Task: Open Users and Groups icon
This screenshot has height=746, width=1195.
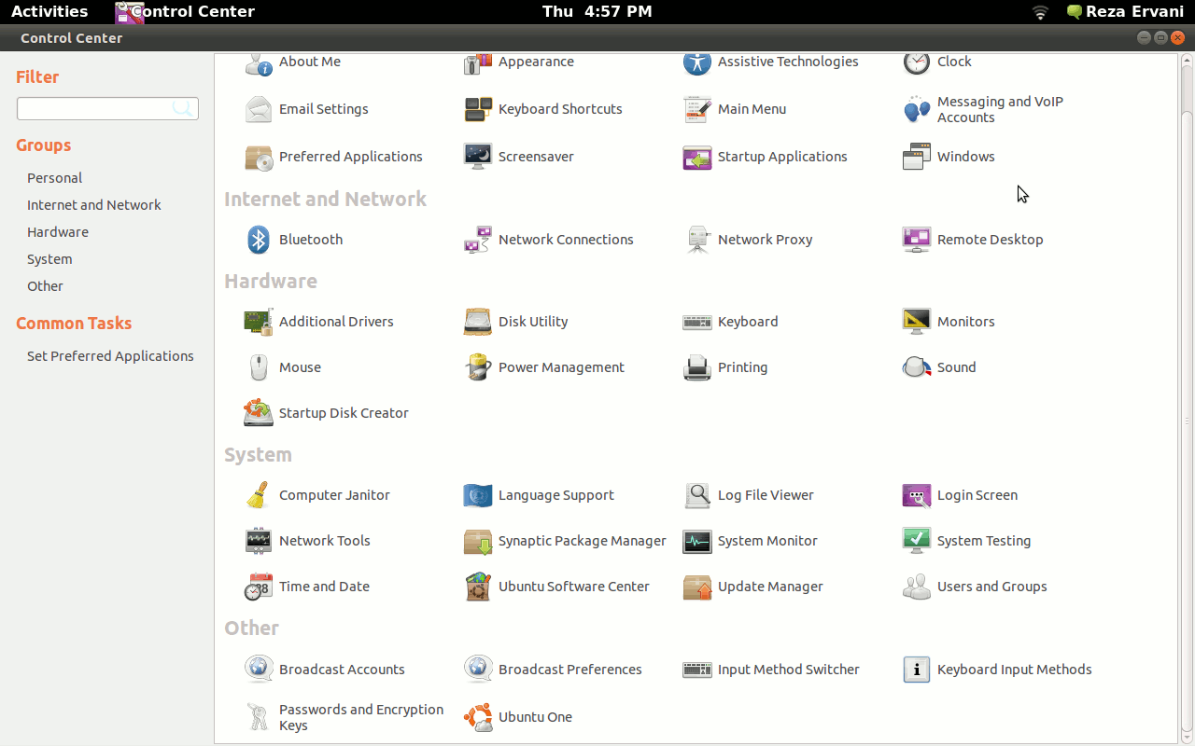Action: (x=917, y=587)
